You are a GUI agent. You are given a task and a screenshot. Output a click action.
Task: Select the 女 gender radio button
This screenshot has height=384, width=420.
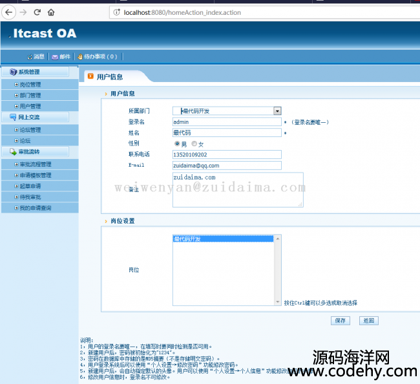194,144
